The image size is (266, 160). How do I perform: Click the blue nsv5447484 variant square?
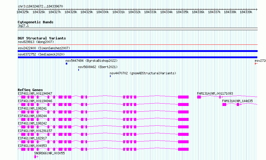point(66,64)
